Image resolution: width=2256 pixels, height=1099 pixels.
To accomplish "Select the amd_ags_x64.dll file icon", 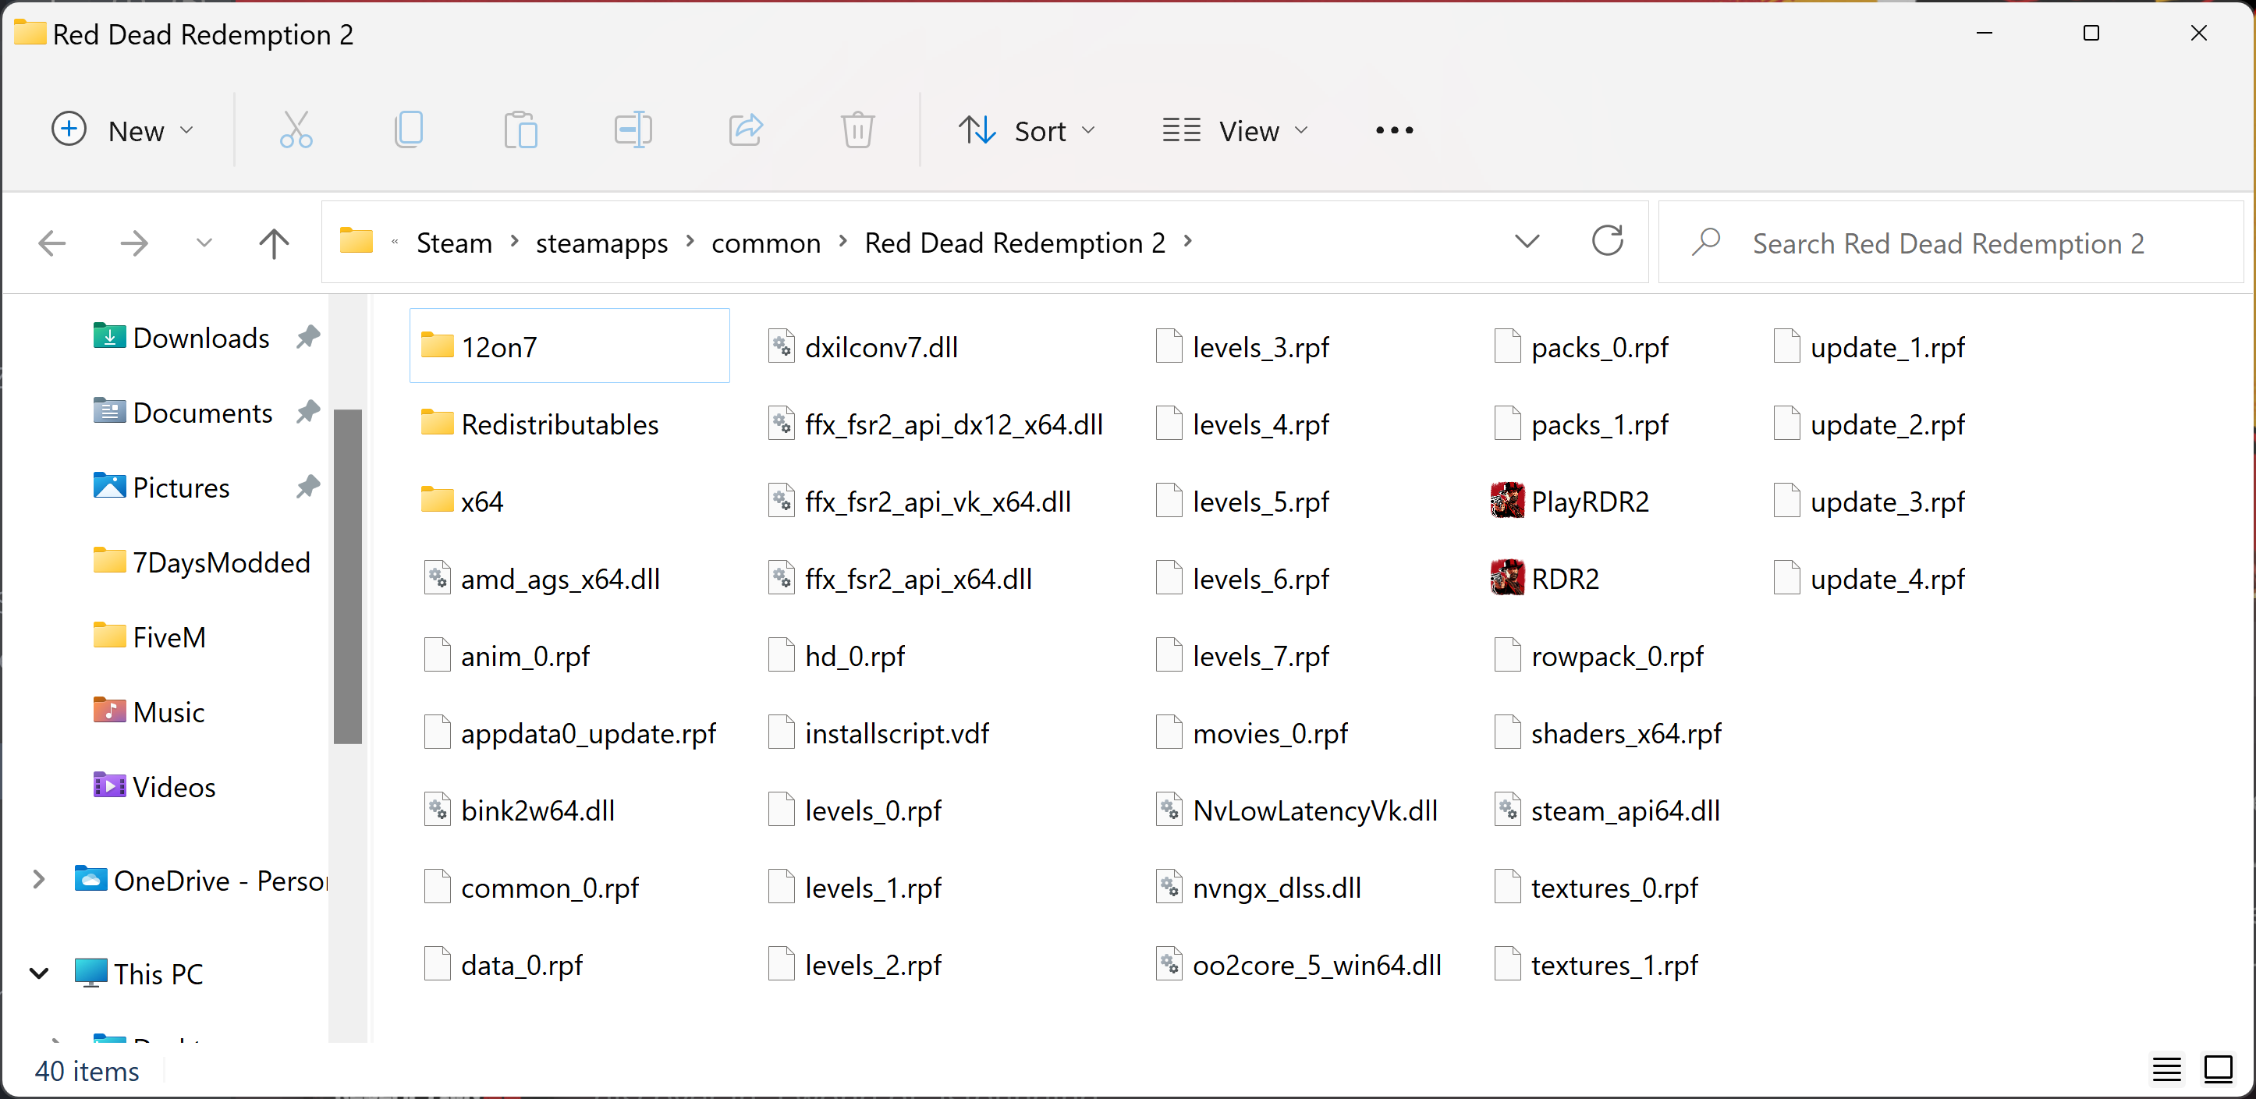I will pos(437,578).
